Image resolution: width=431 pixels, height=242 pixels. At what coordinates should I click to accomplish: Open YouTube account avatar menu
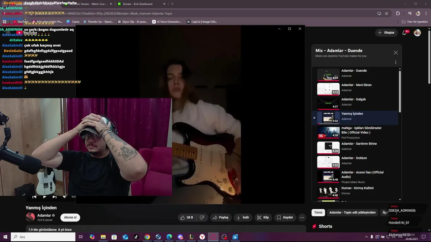417,33
